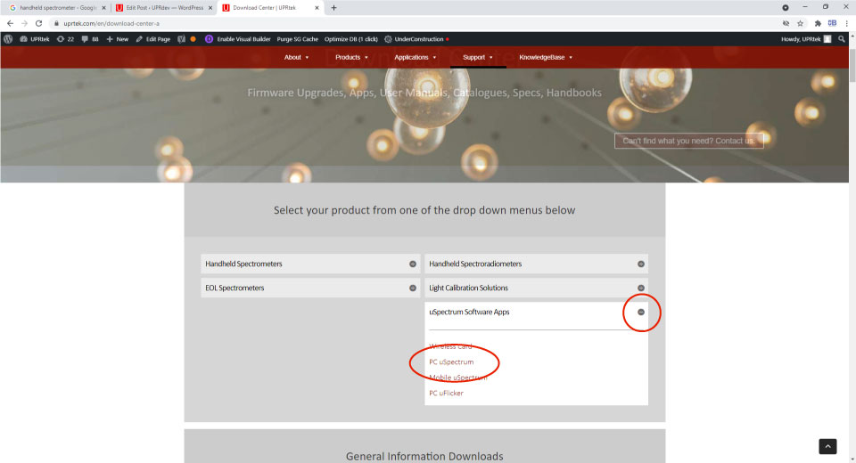
Task: Click the address bar URL field
Action: click(415, 23)
